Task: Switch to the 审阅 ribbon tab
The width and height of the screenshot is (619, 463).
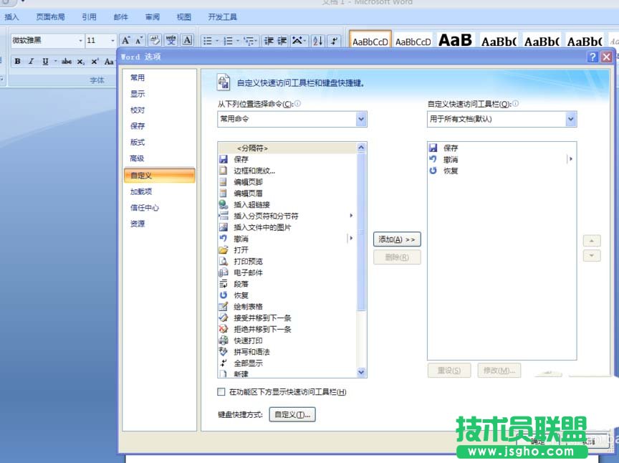Action: (151, 16)
